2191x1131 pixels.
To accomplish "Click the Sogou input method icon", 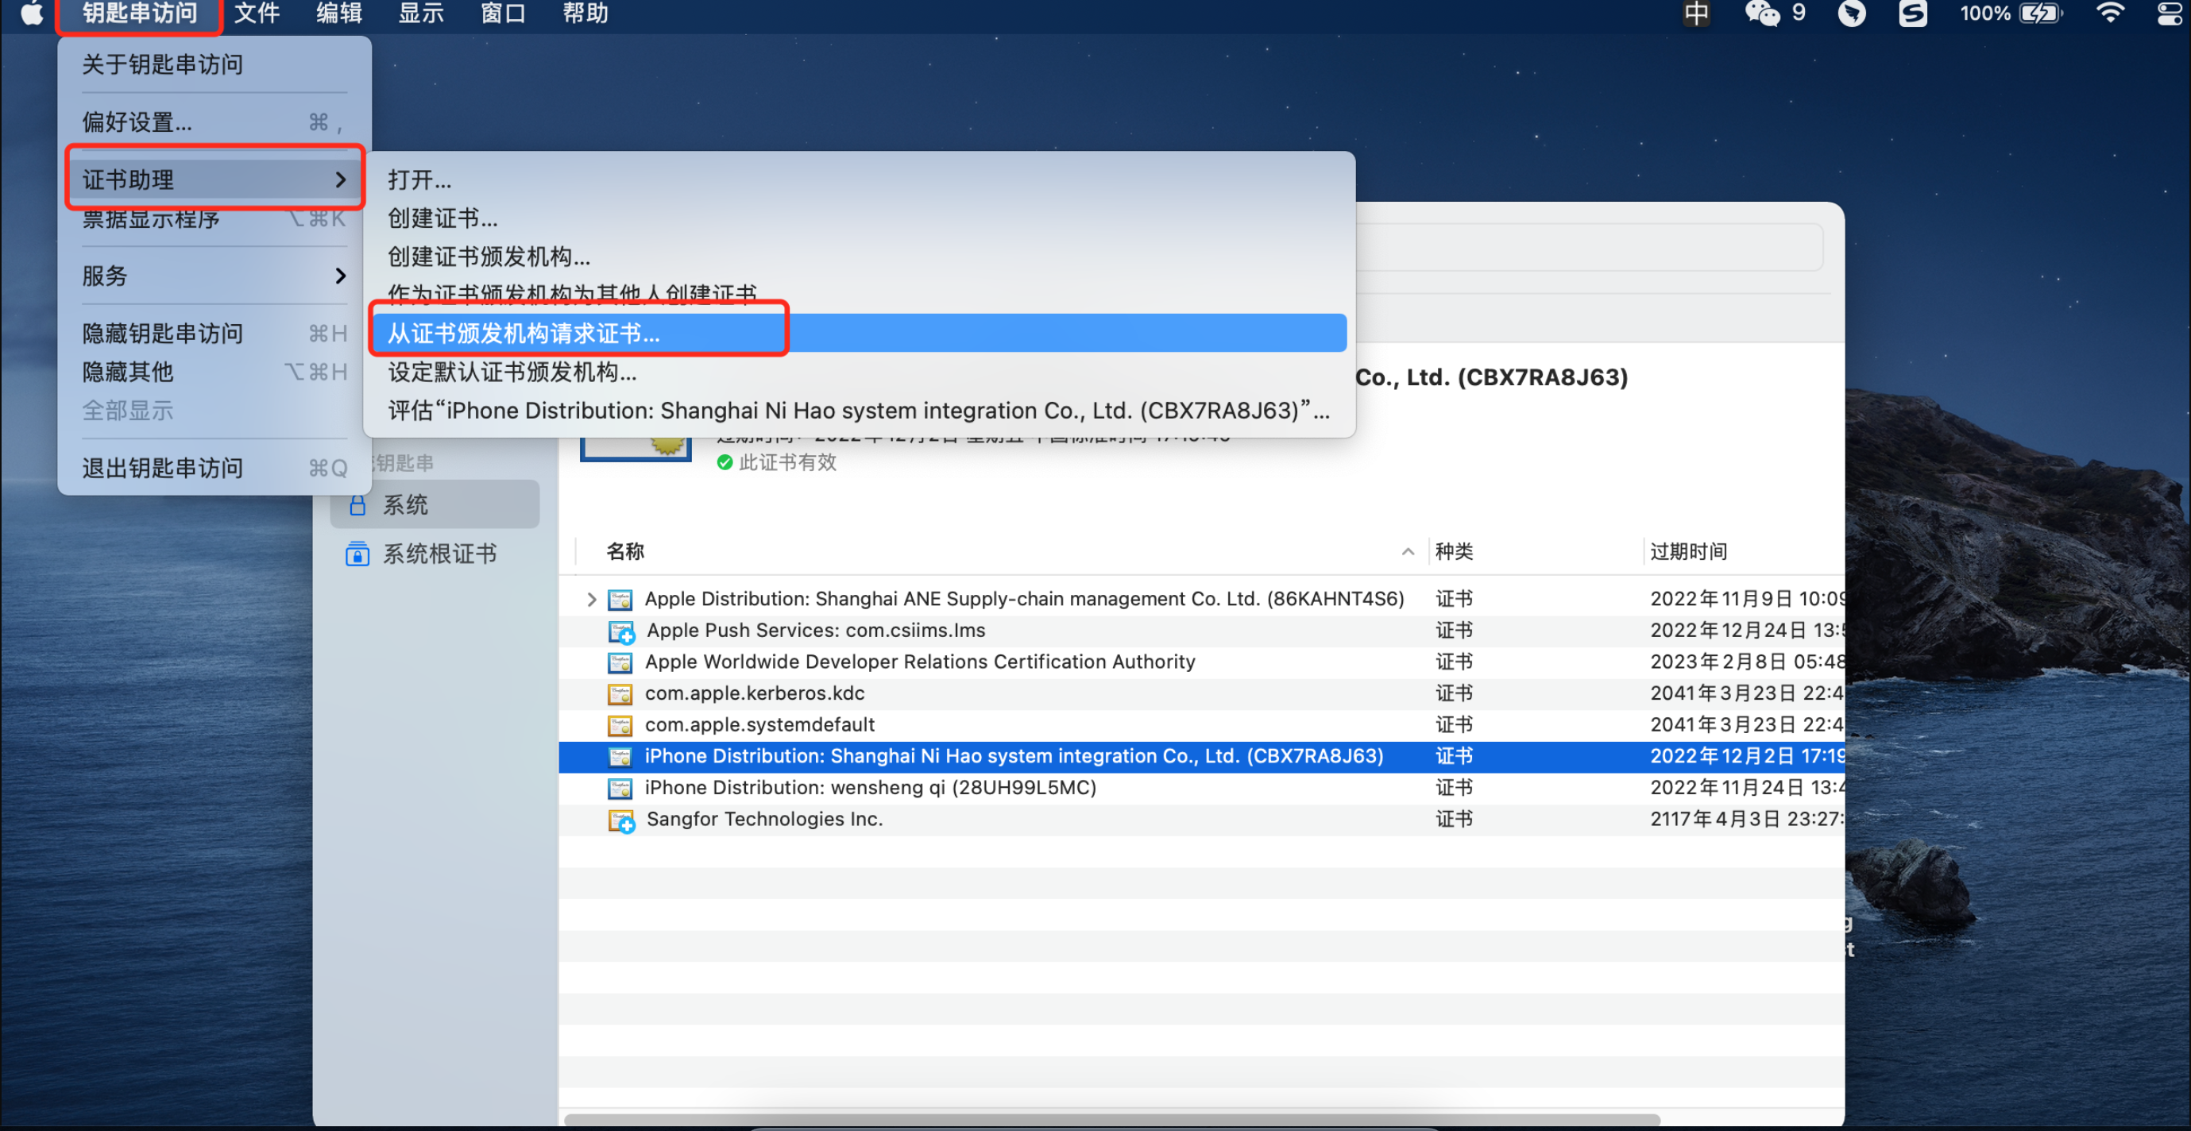I will [1912, 14].
